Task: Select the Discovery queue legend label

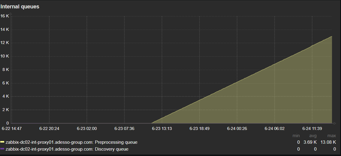Action: pos(67,149)
